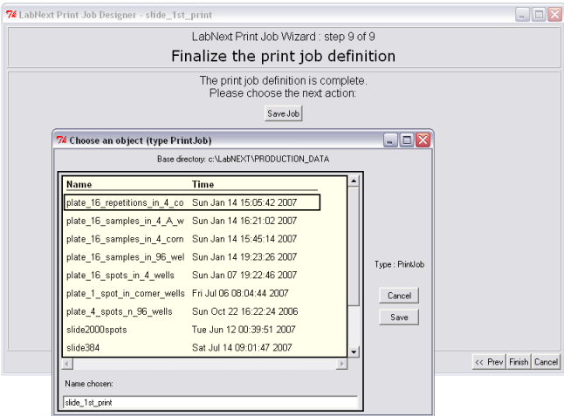Viewport: 564px width, 416px height.
Task: Click the vertical scrollbar thumb of the list
Action: point(354,246)
